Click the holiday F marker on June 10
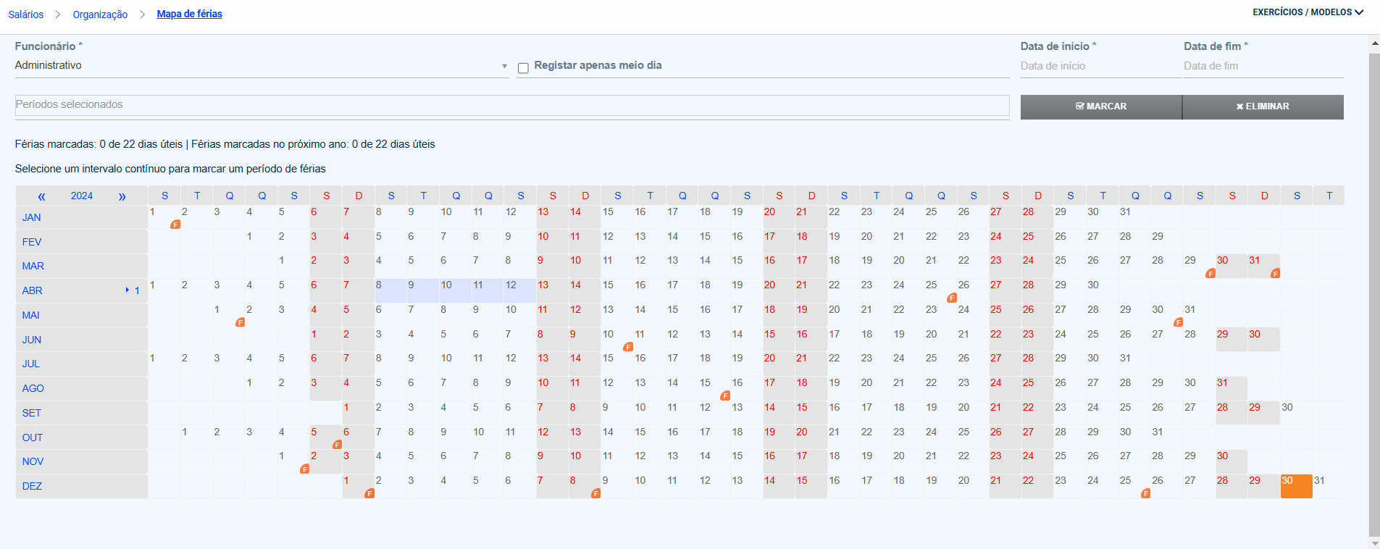 click(628, 347)
